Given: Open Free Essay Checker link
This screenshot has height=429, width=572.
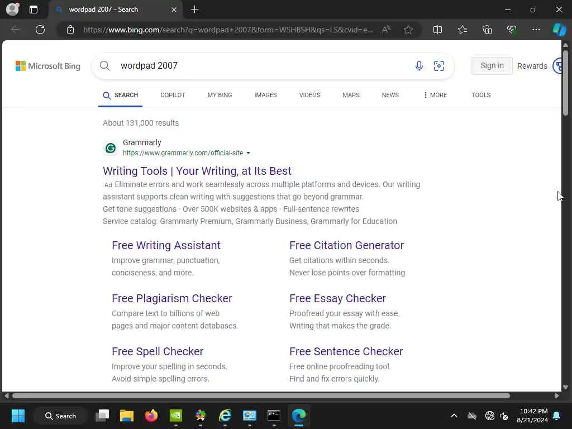Looking at the screenshot, I should pyautogui.click(x=337, y=298).
